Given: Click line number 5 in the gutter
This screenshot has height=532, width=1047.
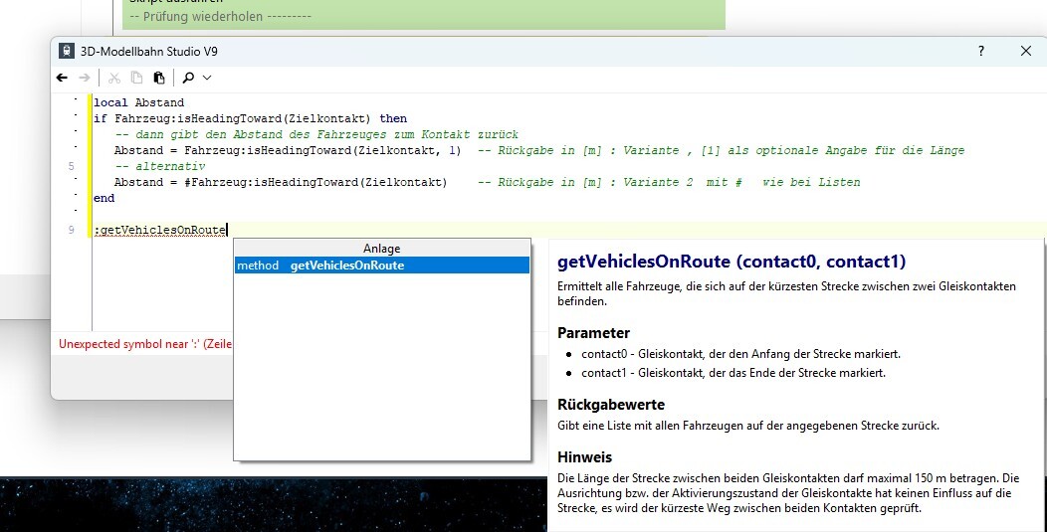Looking at the screenshot, I should [72, 166].
